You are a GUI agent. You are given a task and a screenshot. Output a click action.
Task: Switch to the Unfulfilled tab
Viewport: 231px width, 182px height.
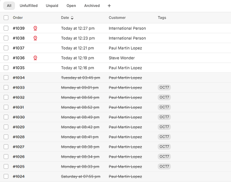click(28, 6)
